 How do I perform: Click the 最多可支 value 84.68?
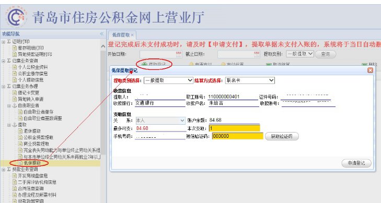tap(142, 128)
